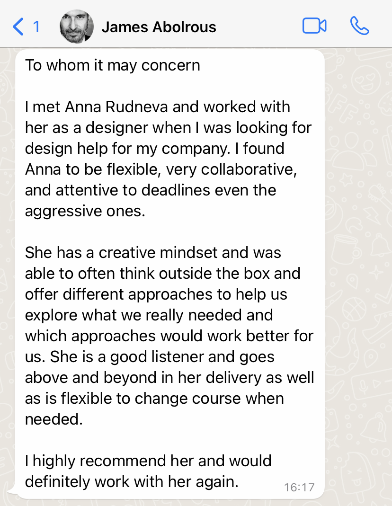392x506 pixels.
Task: Click the message bubble tail corner
Action: [12, 491]
